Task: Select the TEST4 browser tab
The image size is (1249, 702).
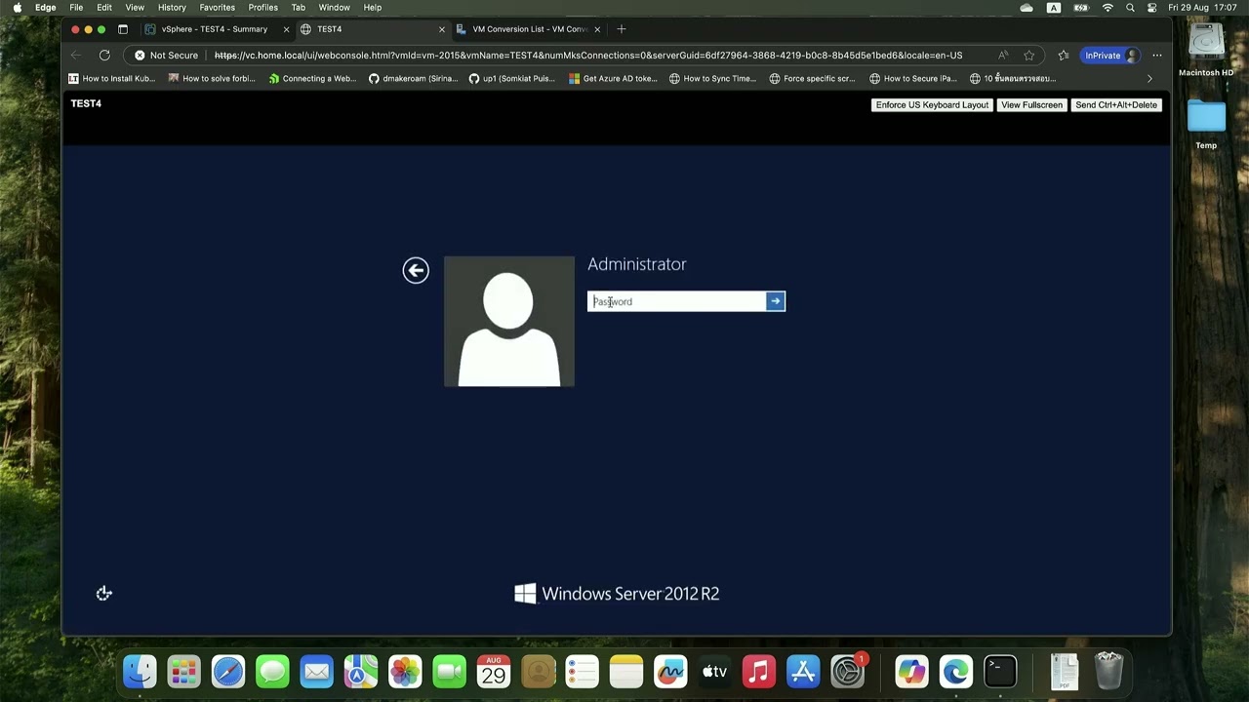Action: coord(371,29)
